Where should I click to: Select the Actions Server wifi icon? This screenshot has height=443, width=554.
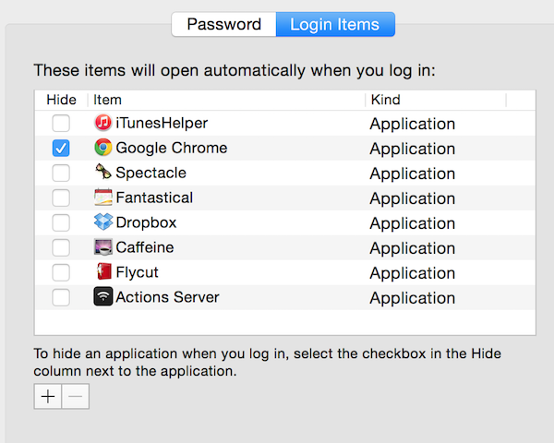(x=103, y=297)
